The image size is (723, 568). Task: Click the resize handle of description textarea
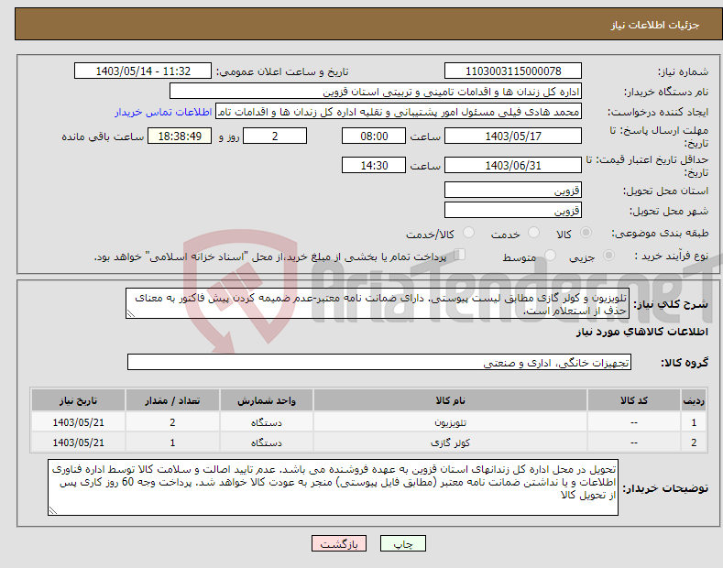(130, 314)
